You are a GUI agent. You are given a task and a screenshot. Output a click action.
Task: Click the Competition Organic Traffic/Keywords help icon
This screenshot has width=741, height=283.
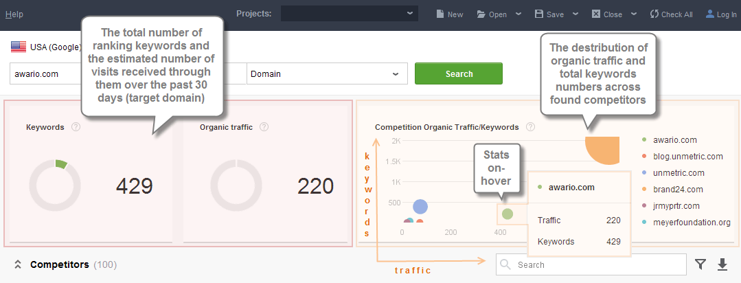coord(531,127)
